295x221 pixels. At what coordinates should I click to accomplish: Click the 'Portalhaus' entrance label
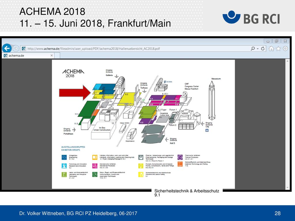[68, 134]
